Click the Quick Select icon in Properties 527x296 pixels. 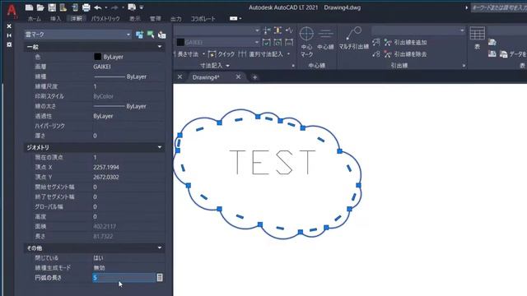161,35
